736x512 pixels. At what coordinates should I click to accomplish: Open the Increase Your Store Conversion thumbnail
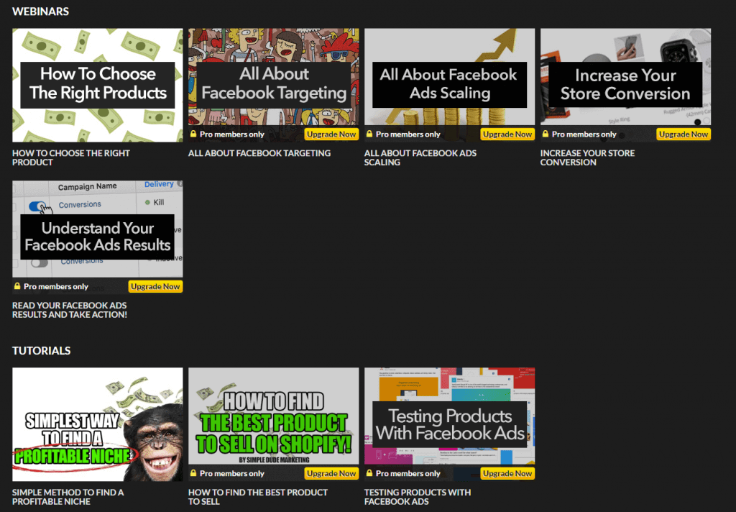click(x=626, y=85)
